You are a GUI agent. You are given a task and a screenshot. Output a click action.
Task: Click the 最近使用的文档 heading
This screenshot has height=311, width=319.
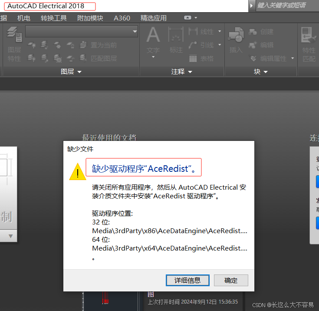coord(109,137)
